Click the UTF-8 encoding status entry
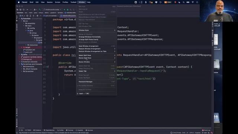238x134 pixels. pyautogui.click(x=192, y=133)
